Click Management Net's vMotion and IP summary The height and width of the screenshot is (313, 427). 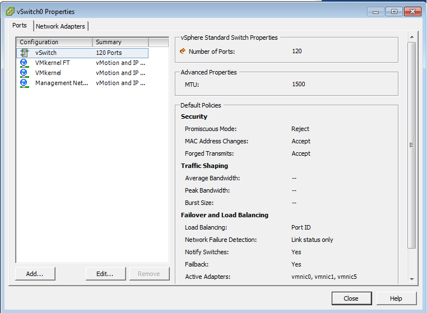[x=120, y=83]
